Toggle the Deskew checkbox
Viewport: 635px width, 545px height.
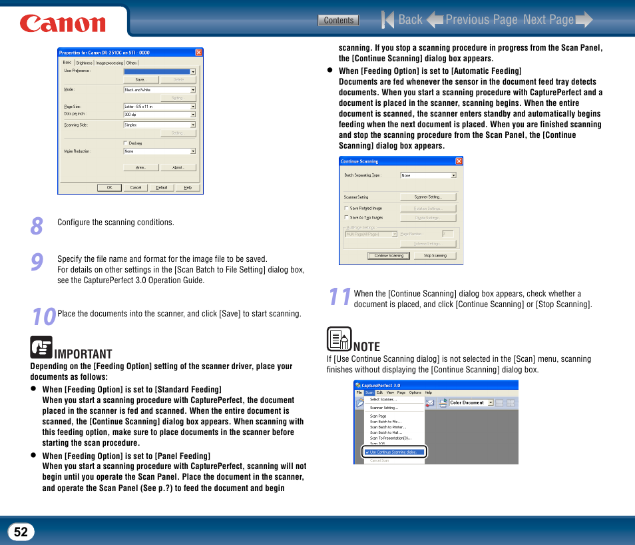click(x=125, y=143)
